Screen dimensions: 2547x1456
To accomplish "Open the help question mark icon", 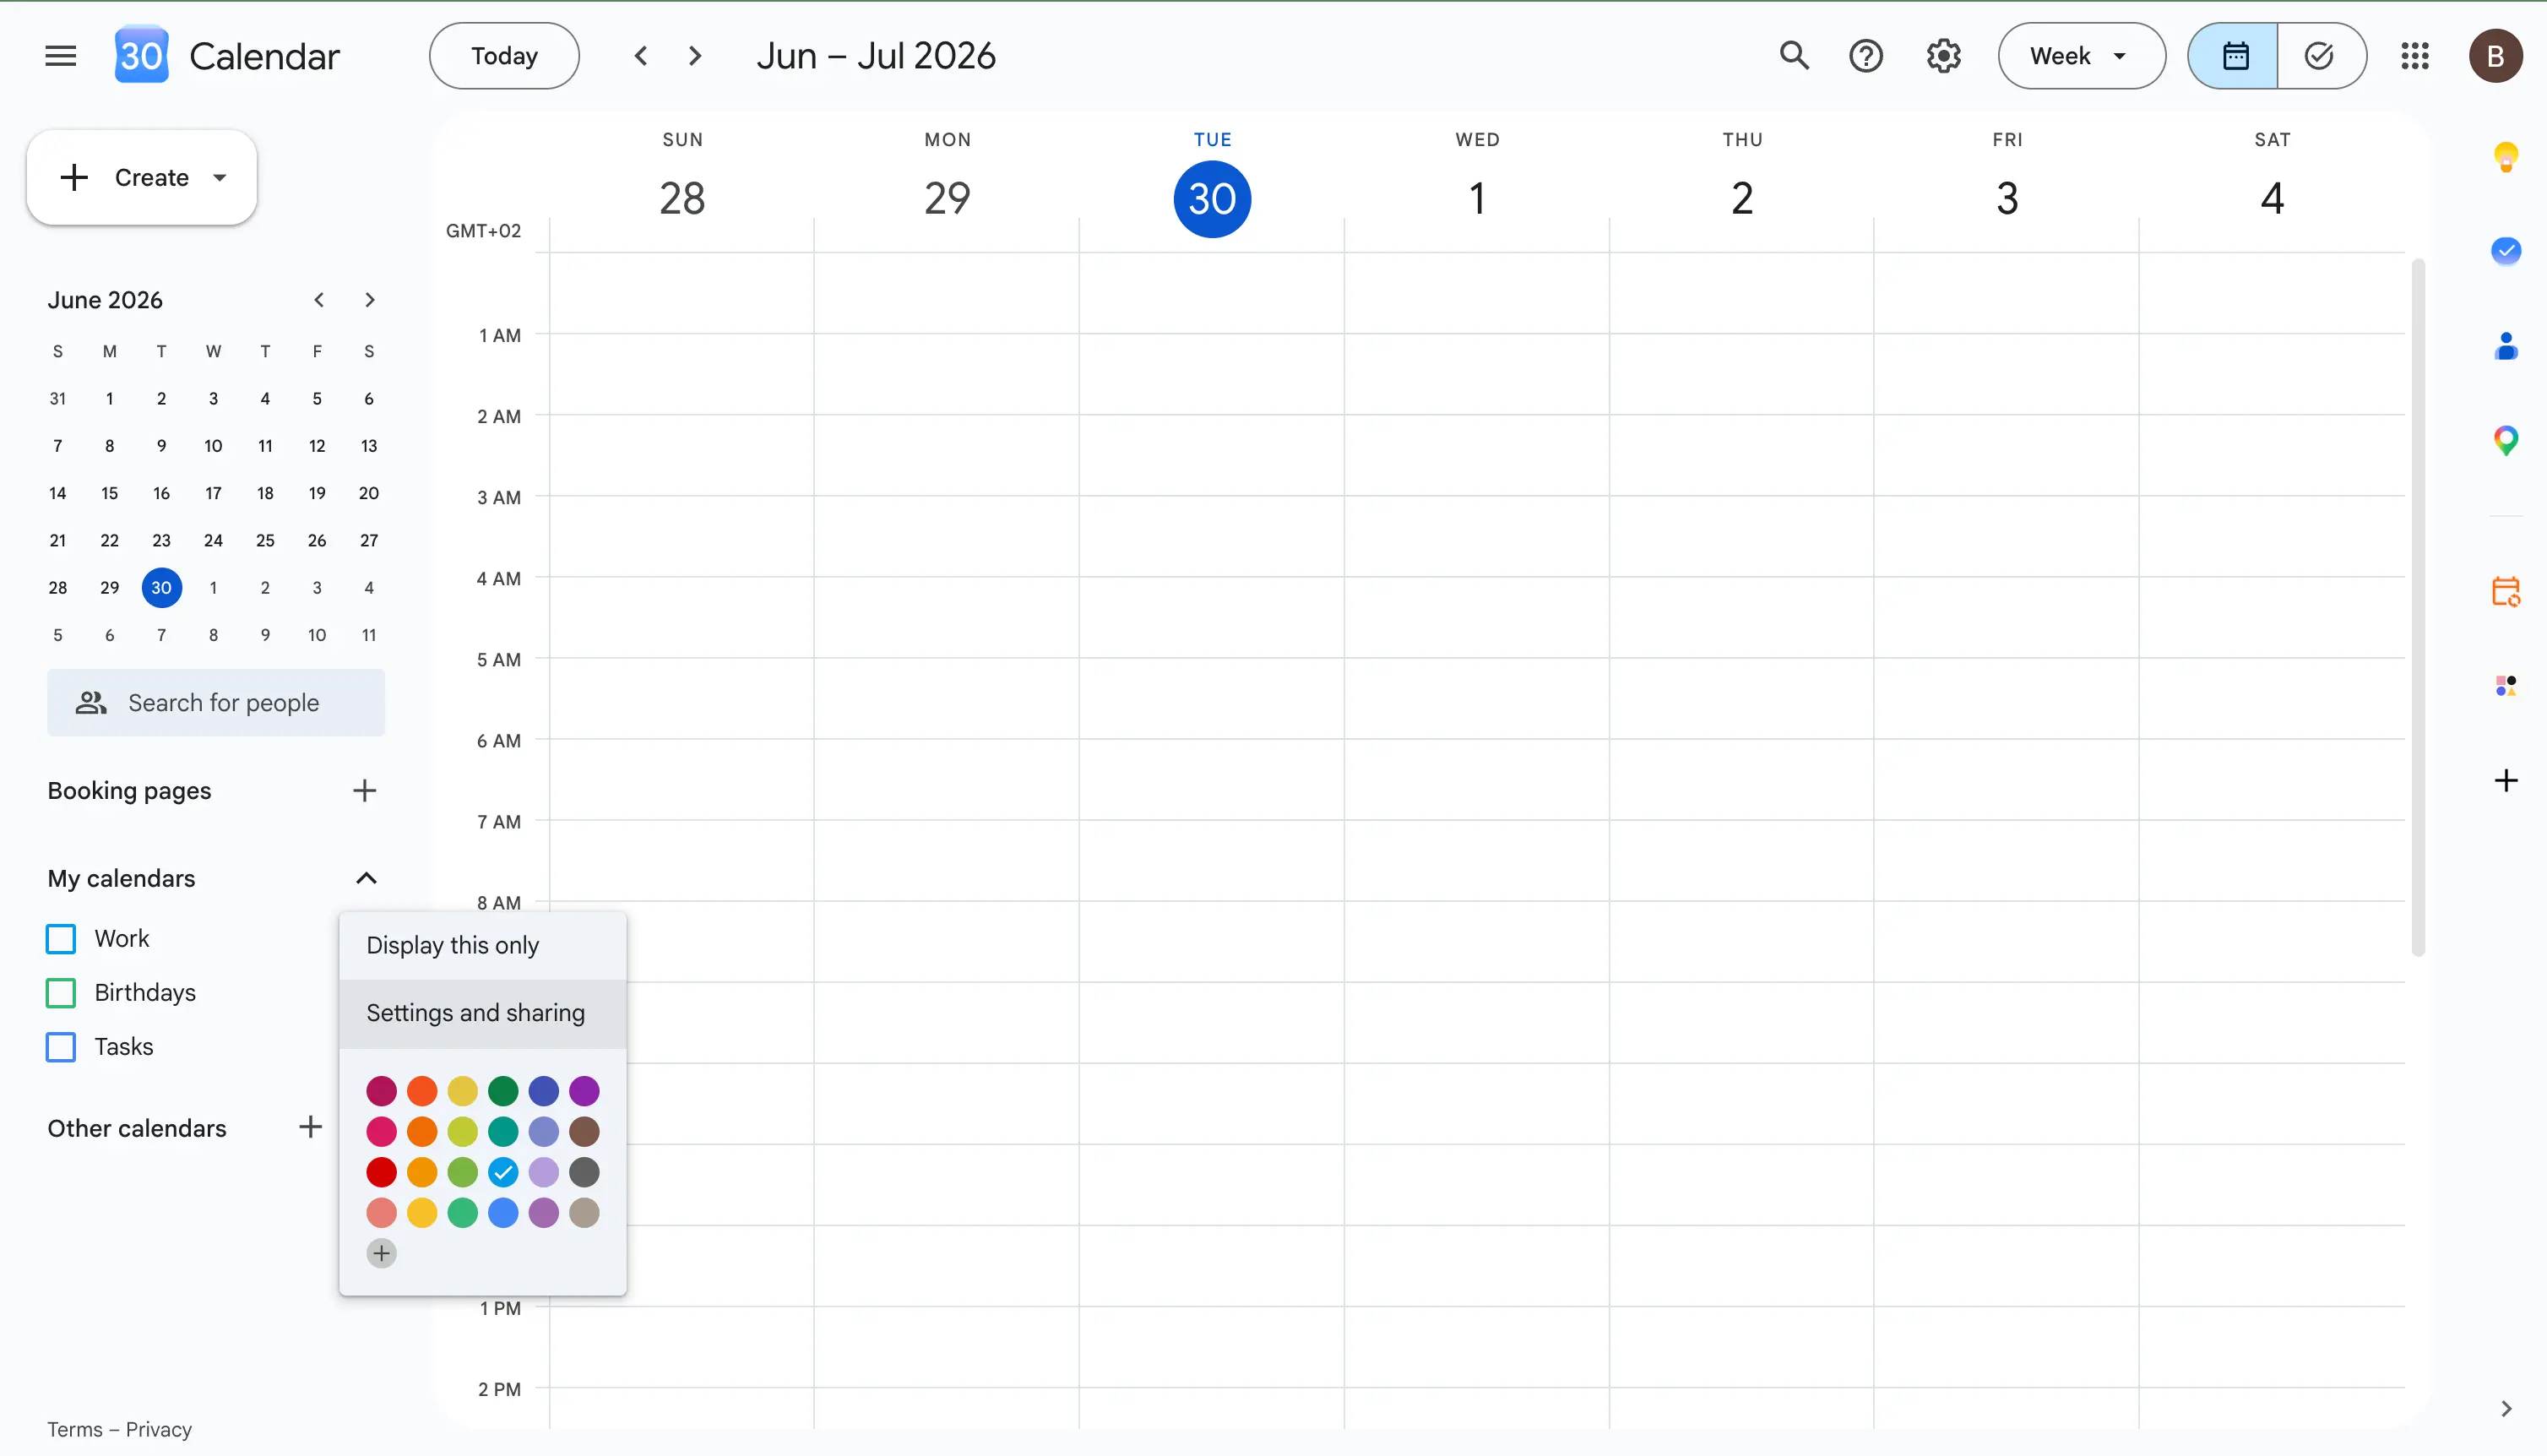I will point(1865,56).
